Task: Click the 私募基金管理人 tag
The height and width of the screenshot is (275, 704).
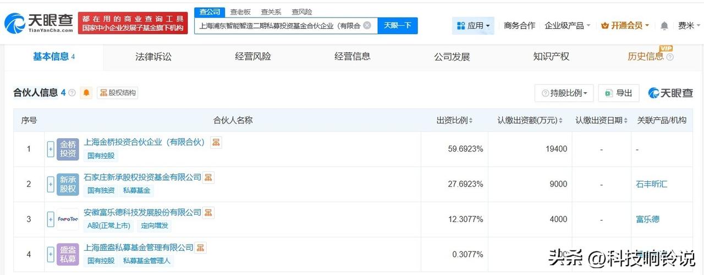Action: click(146, 261)
